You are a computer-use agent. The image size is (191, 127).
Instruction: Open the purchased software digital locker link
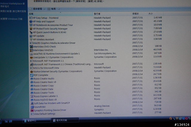click(x=13, y=11)
